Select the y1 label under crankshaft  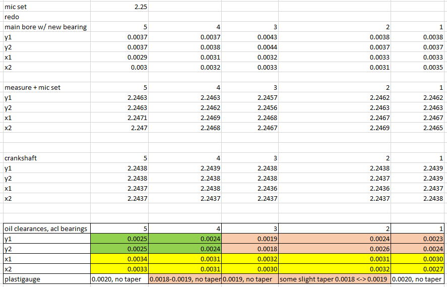click(47, 168)
